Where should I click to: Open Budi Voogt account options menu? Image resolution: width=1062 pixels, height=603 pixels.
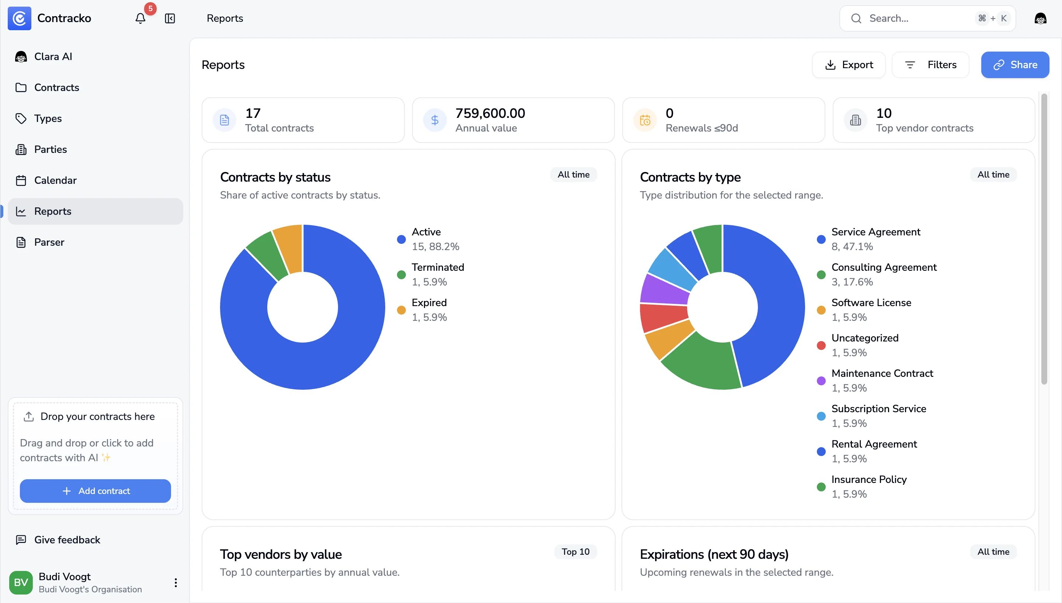[x=176, y=583]
